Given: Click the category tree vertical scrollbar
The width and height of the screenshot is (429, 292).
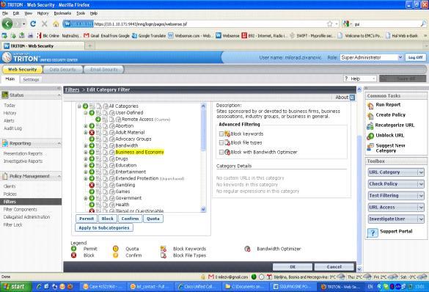Looking at the screenshot, I should click(203, 158).
